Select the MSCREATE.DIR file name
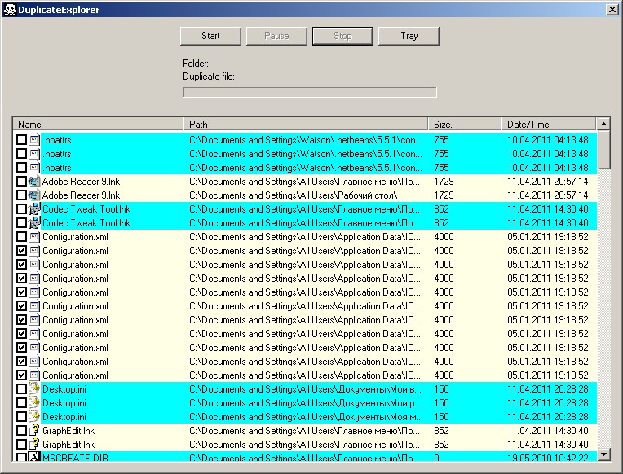The height and width of the screenshot is (474, 623). (x=75, y=458)
